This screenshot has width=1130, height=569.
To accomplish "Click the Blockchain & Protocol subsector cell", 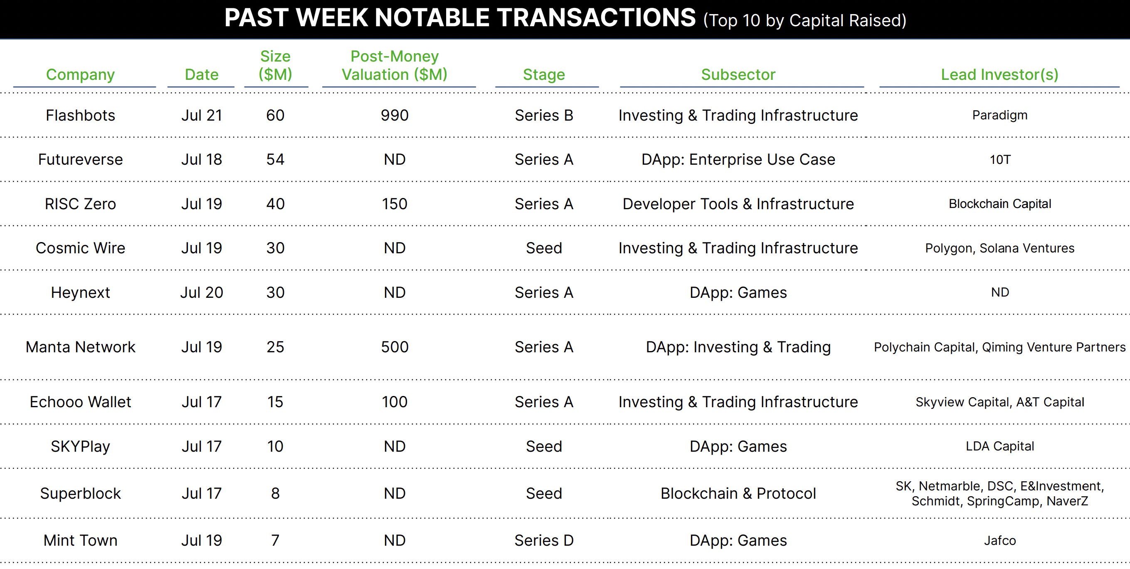I will pos(738,494).
